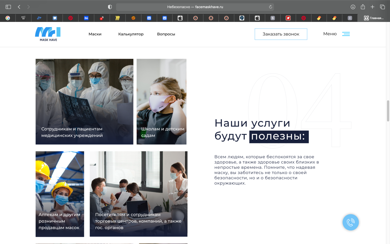Click the page vertical scrollbar thumb
This screenshot has width=390, height=244.
coord(388,111)
